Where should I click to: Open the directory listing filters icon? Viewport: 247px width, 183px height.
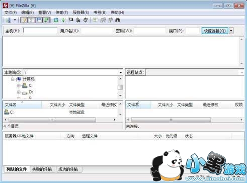[x=95, y=20]
